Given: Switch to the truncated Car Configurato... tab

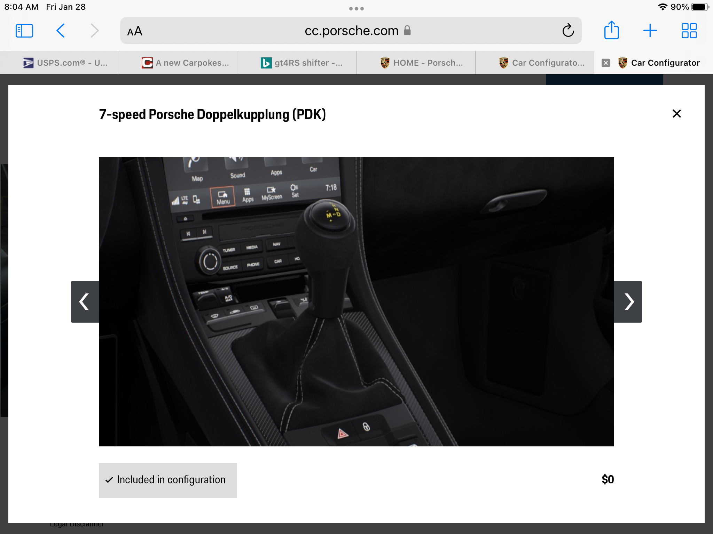Looking at the screenshot, I should (x=535, y=63).
